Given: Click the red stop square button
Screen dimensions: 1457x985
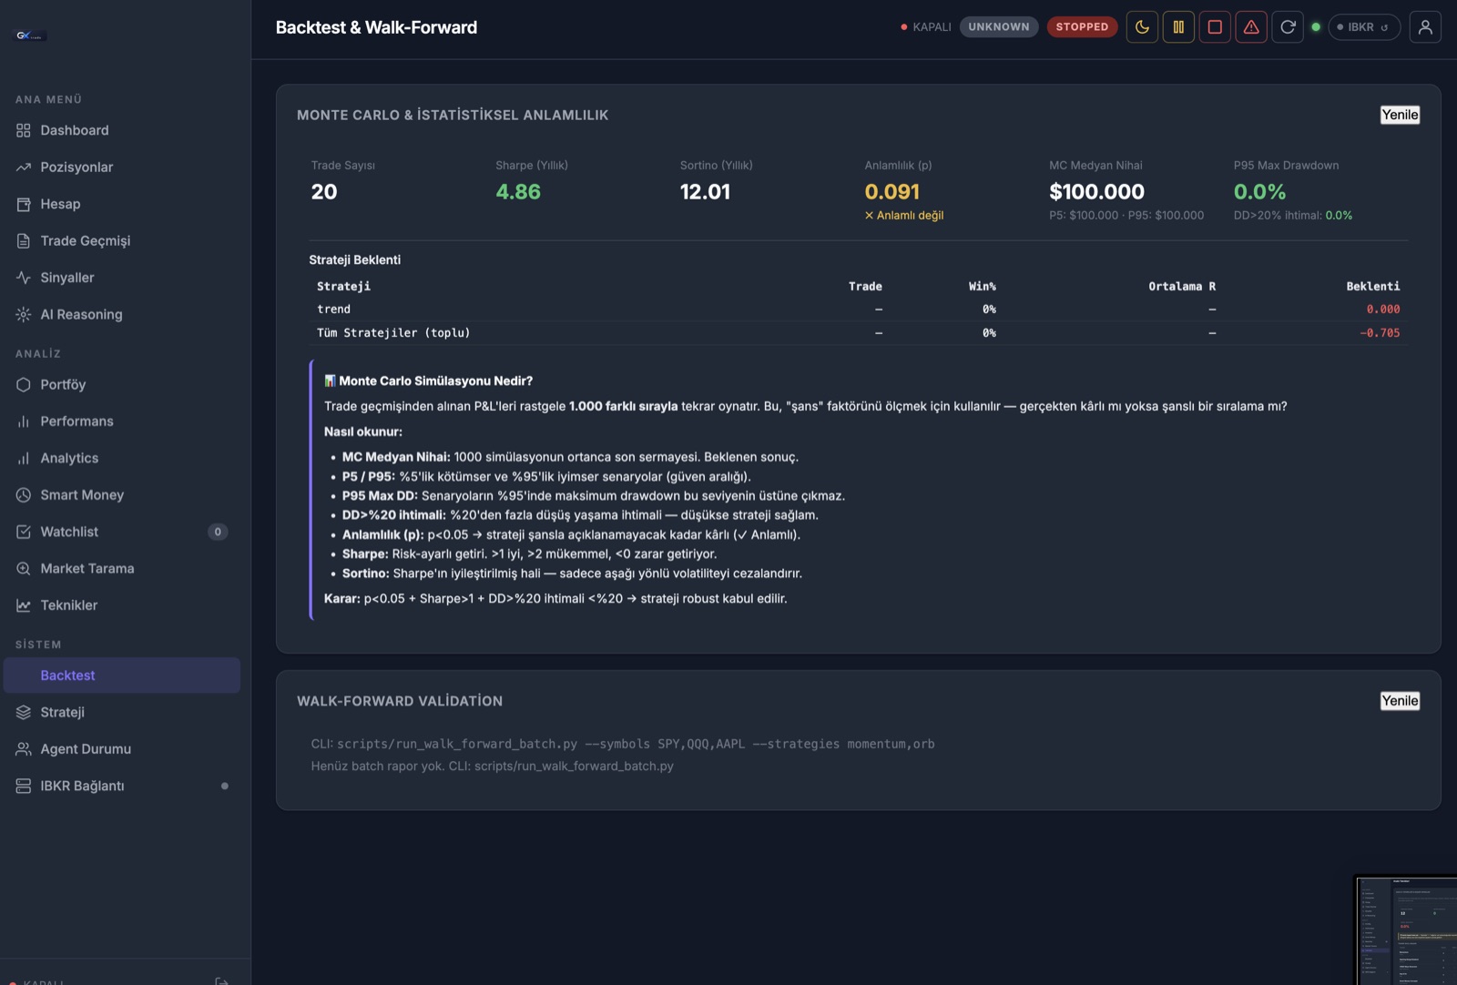Looking at the screenshot, I should tap(1215, 27).
